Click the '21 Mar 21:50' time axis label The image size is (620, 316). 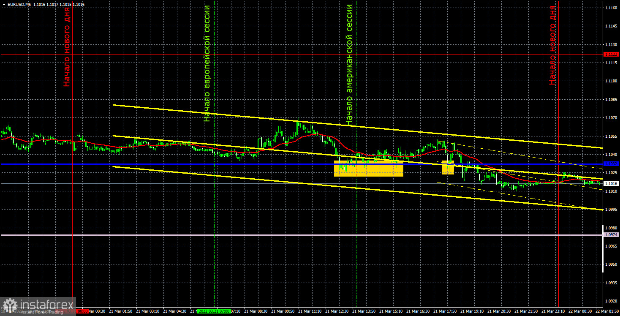[x=526, y=311]
